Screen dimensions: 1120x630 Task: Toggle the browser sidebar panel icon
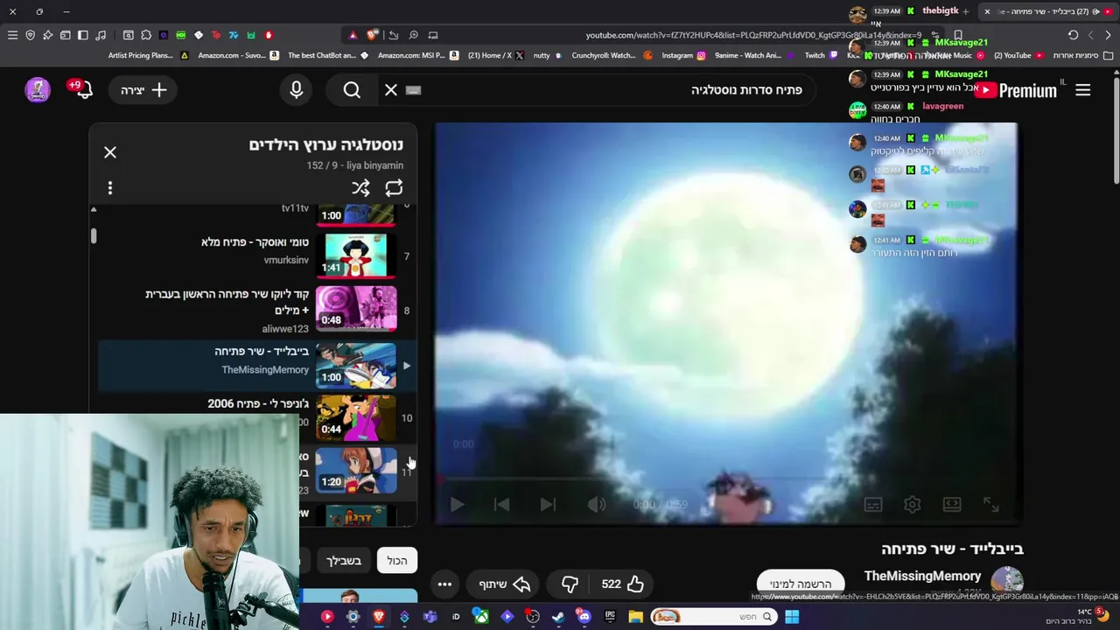coord(82,35)
